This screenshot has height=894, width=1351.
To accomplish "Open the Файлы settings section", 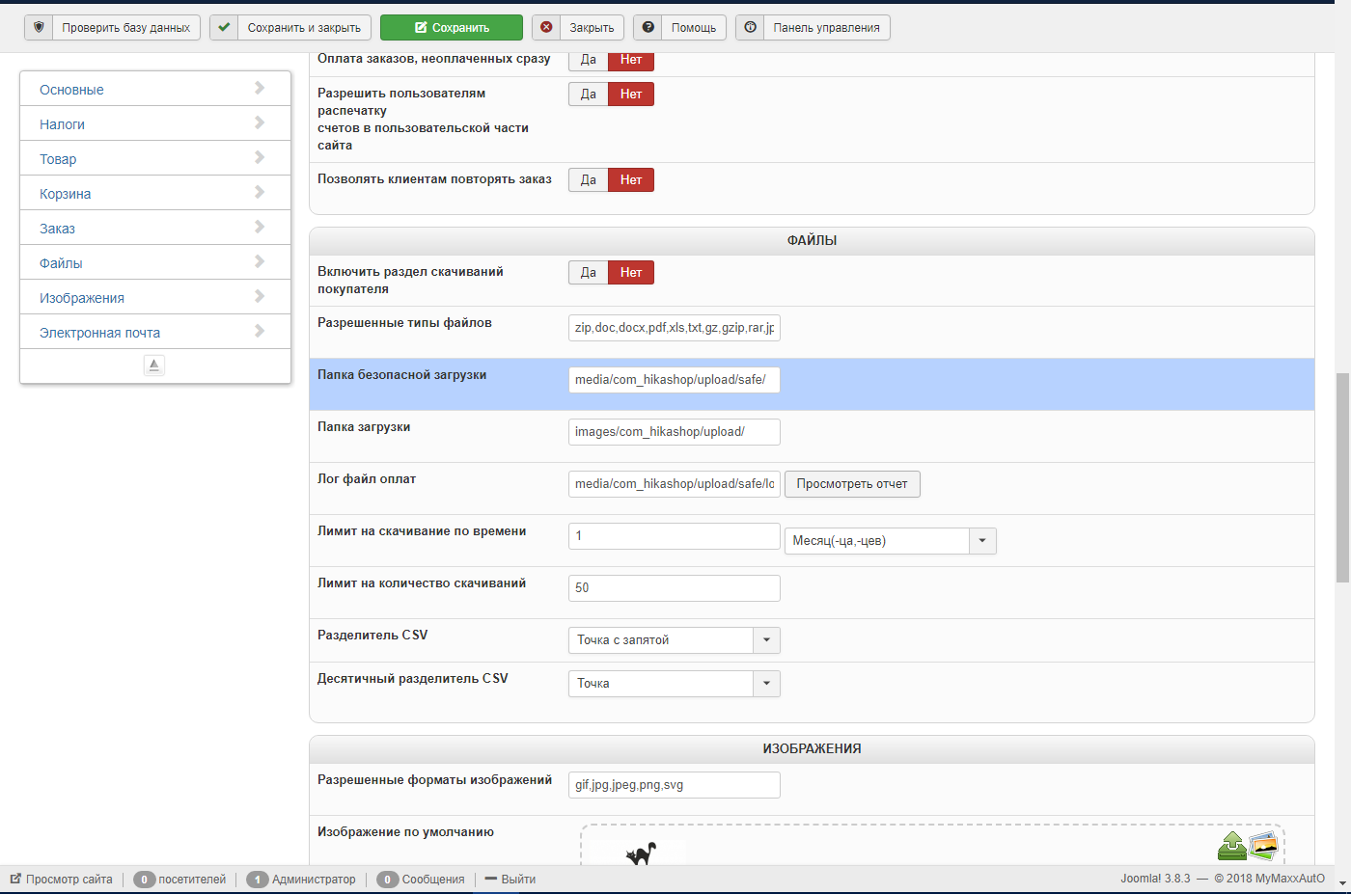I will 155,262.
